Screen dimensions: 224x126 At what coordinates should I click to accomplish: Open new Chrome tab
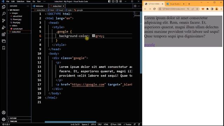[x=189, y=4]
